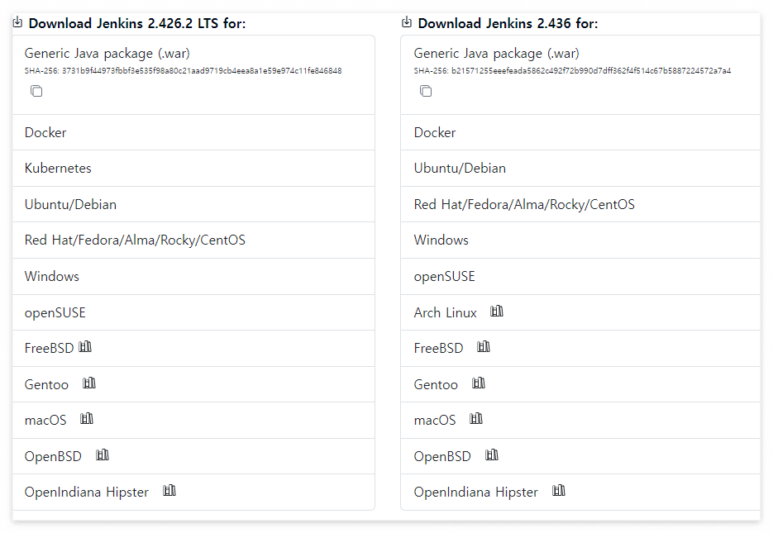Screen dimensions: 773x533
Task: Select openSUSE in the weekly column
Action: pyautogui.click(x=580, y=276)
